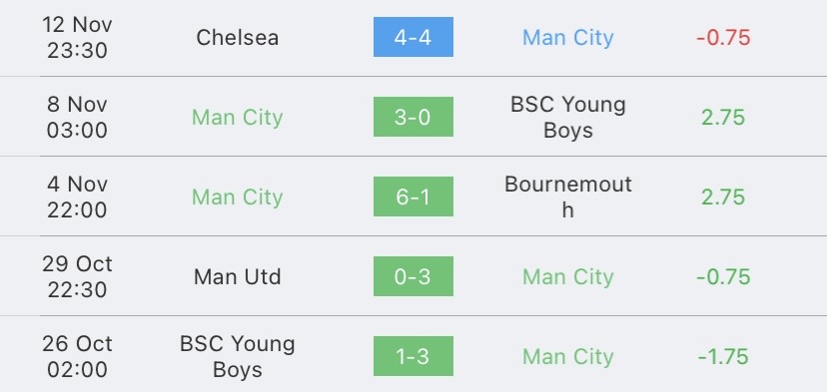Select Bournemouth team name
This screenshot has height=392, width=827.
tap(568, 196)
